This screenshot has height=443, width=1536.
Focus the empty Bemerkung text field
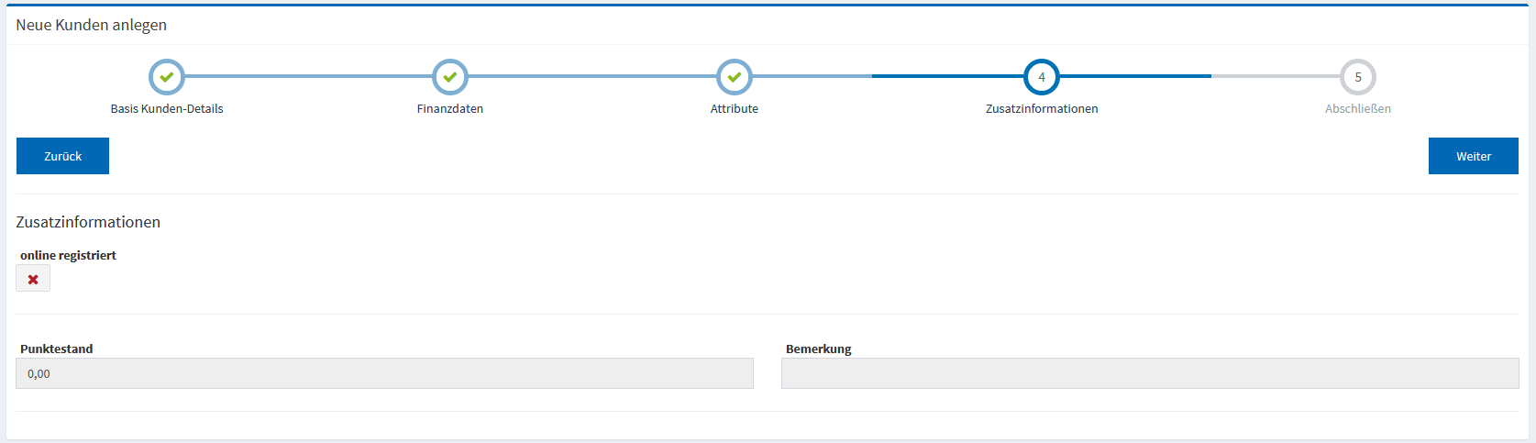[1149, 373]
